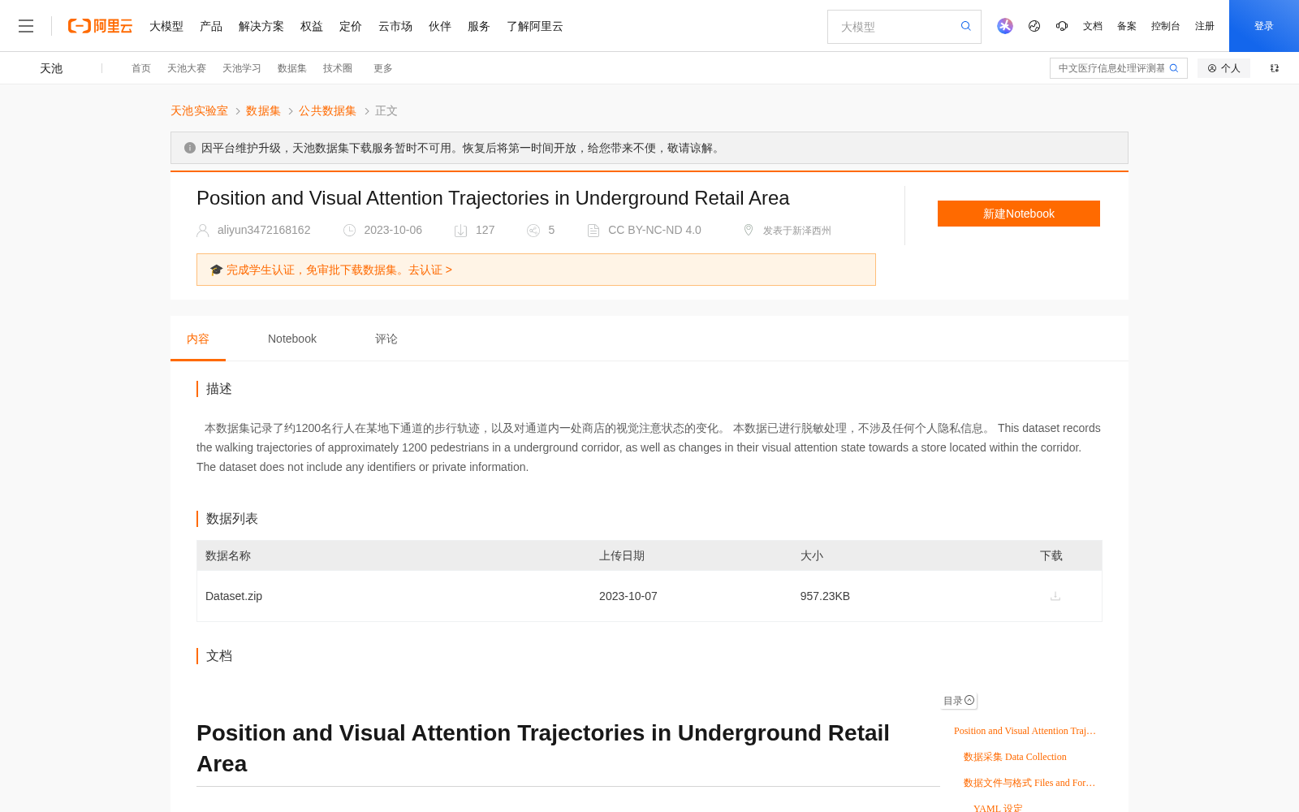Click the download count icon next to 127
This screenshot has height=812, width=1299.
pos(460,231)
